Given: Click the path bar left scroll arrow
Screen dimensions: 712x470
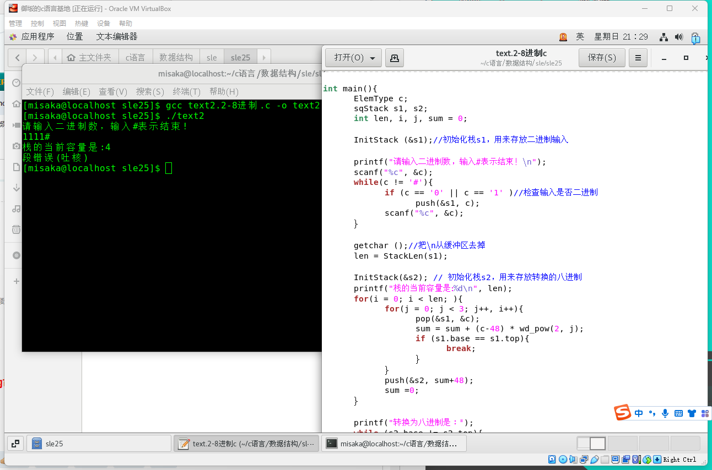Looking at the screenshot, I should pos(55,57).
